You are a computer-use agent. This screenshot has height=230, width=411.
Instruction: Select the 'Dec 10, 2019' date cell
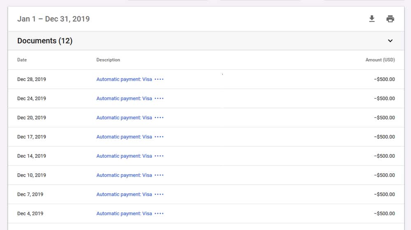tap(32, 175)
